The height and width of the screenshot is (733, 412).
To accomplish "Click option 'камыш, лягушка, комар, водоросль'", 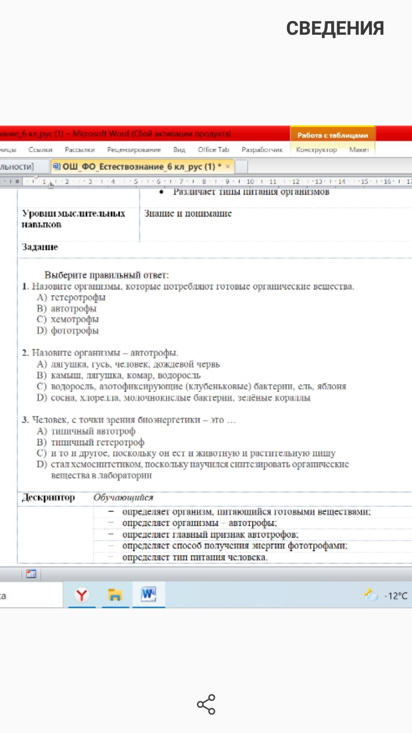I will pos(126,375).
